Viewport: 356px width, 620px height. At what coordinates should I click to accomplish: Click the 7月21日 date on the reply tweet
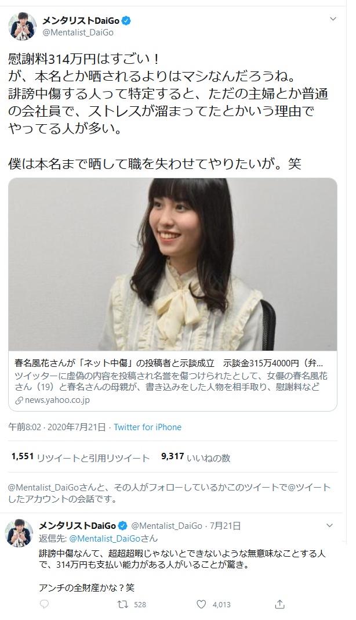[x=225, y=526]
